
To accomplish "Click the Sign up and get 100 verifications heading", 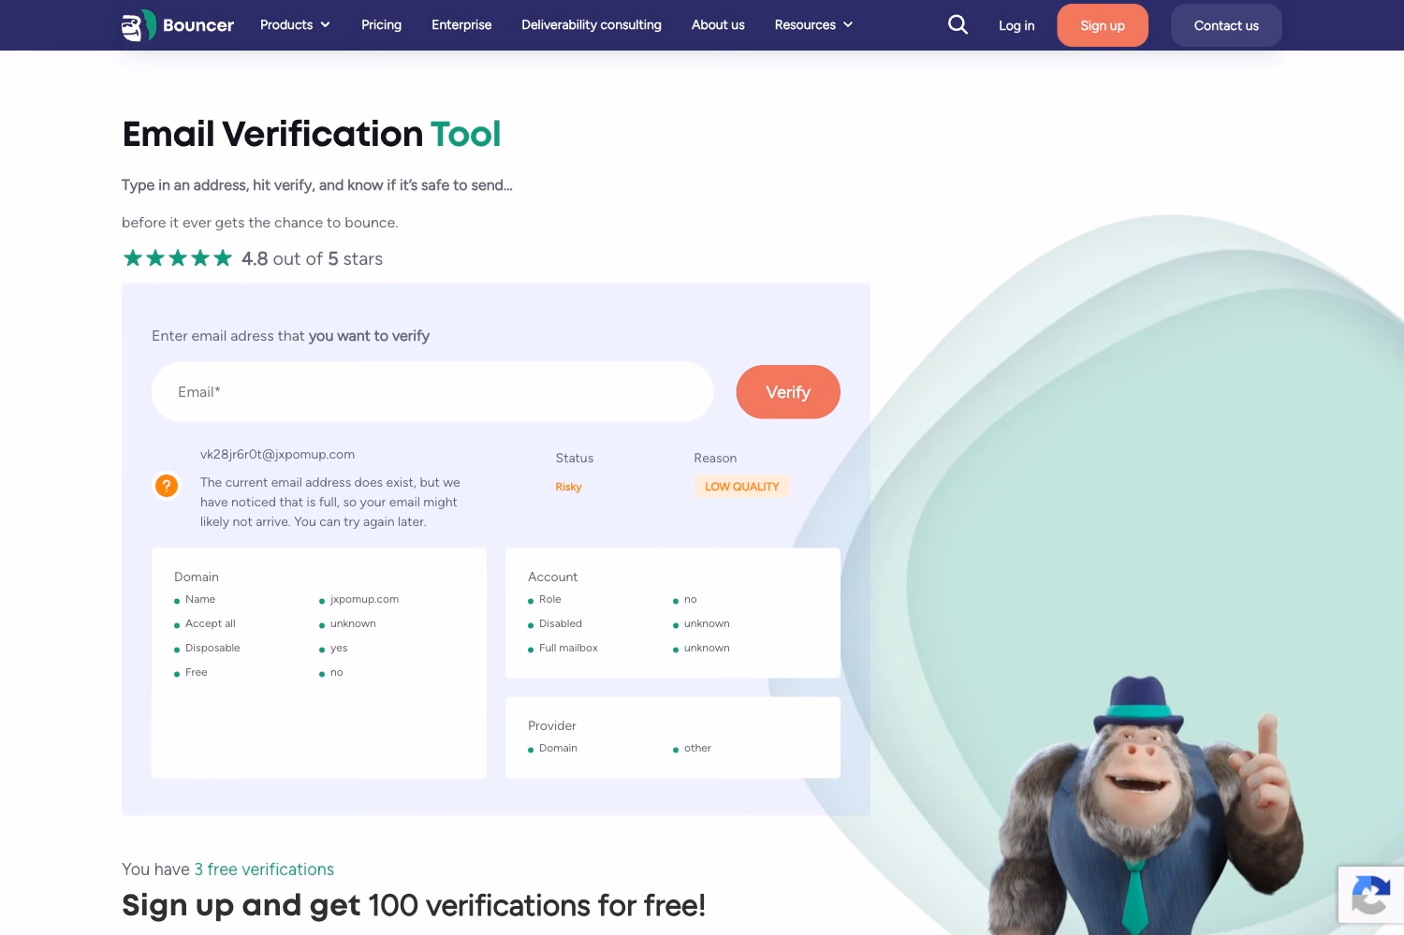I will 414,906.
